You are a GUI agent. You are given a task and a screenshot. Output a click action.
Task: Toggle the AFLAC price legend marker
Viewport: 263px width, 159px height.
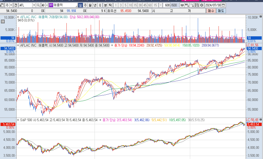18,45
